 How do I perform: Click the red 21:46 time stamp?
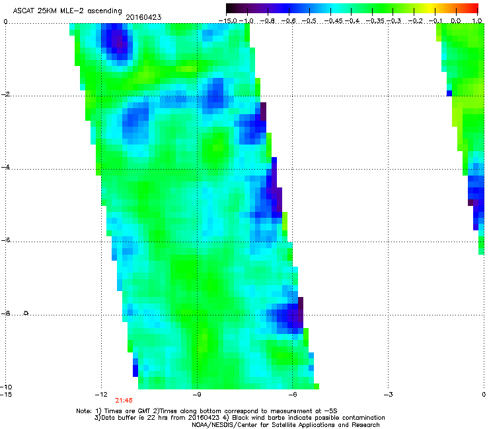tap(124, 401)
